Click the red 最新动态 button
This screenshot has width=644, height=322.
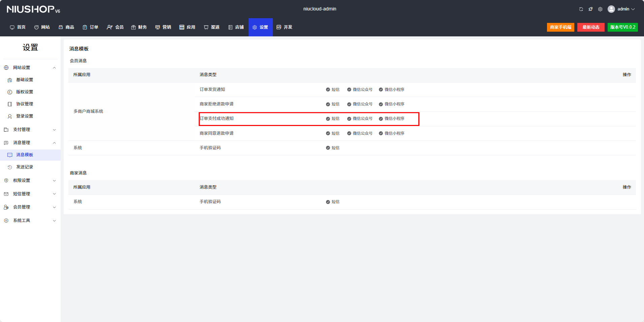591,27
